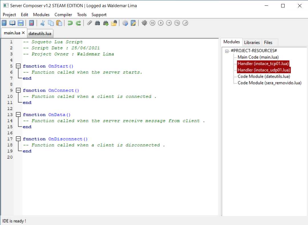Click the Find binoculars icon
The image size is (308, 225).
click(x=98, y=23)
